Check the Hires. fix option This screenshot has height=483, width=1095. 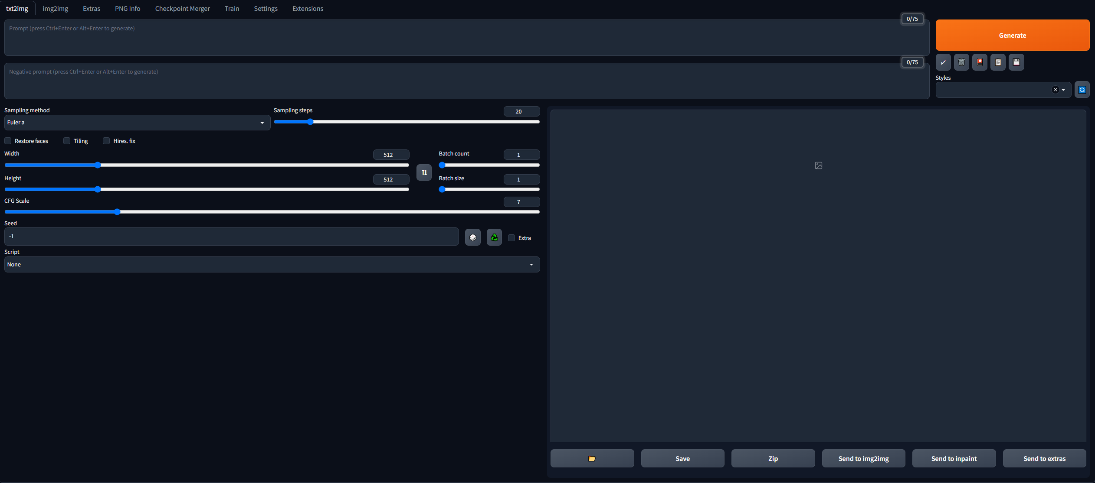106,141
